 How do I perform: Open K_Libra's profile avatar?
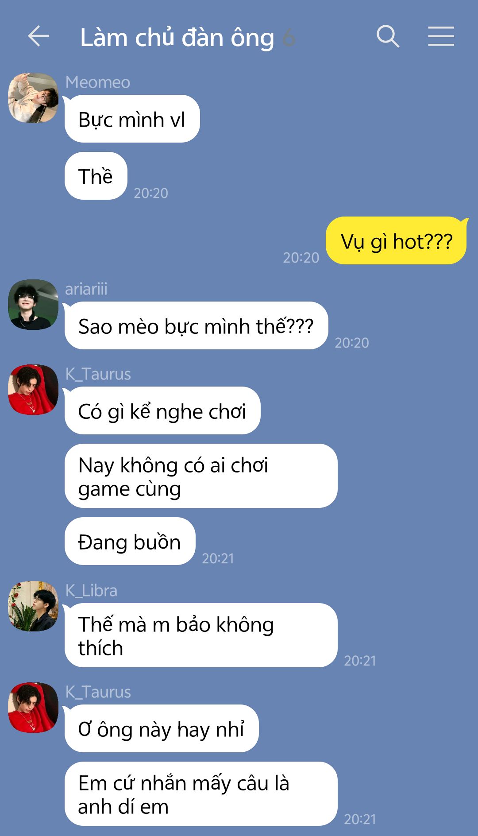(x=33, y=606)
